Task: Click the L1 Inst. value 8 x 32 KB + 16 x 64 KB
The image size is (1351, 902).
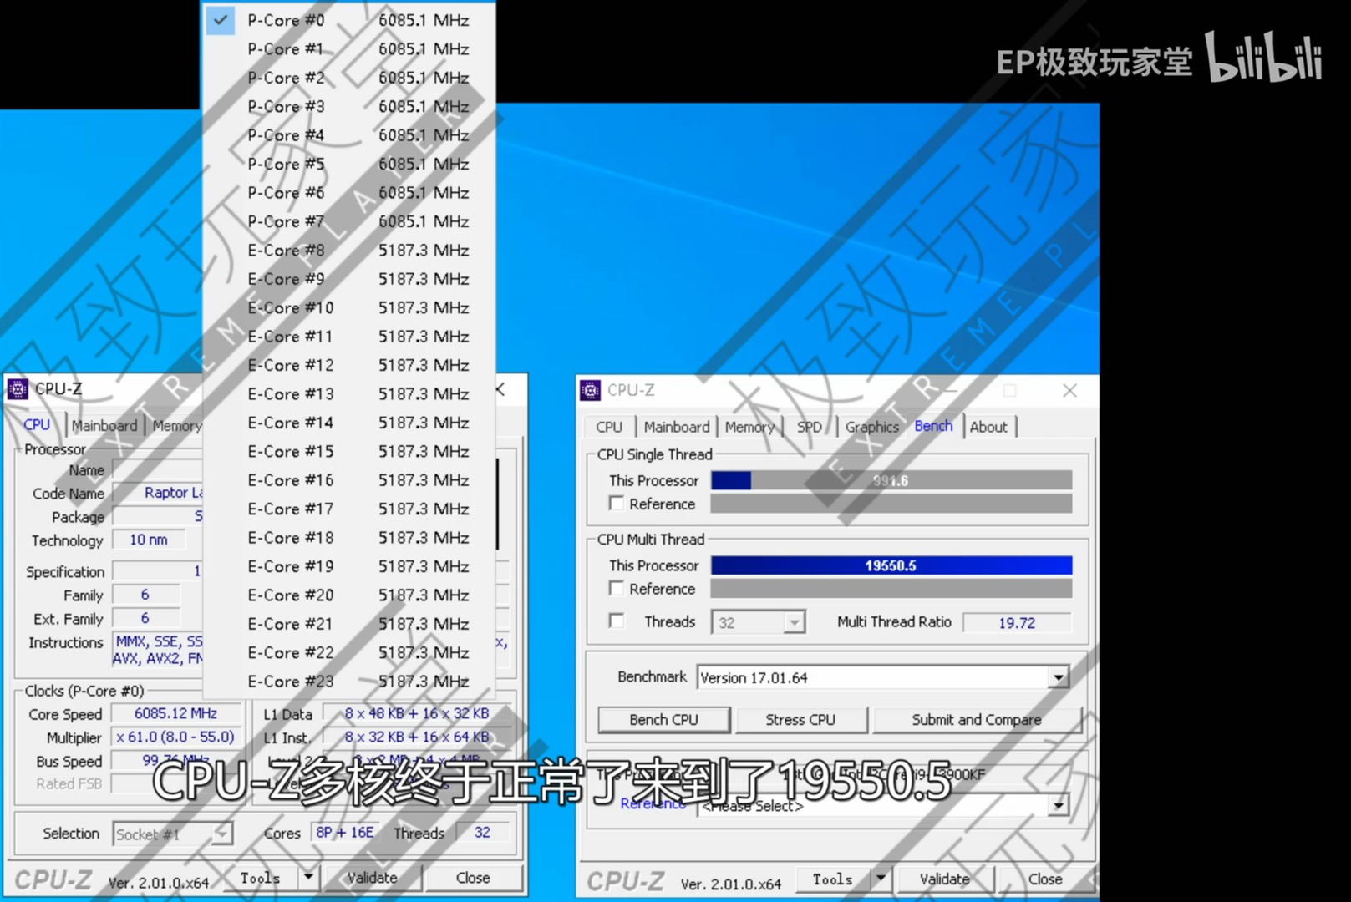Action: tap(417, 737)
